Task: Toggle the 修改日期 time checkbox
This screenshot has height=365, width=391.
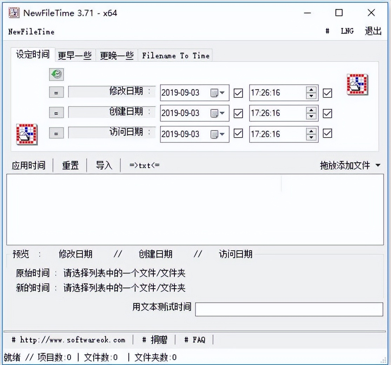Action: (x=327, y=93)
